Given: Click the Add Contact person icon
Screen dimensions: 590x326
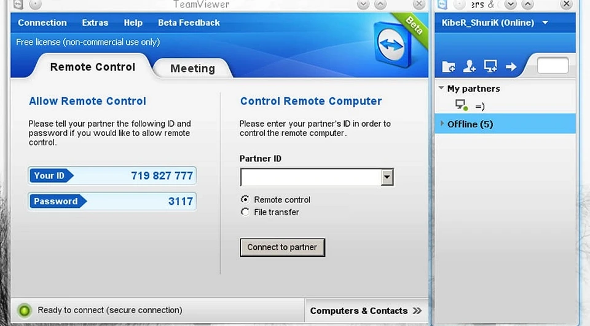Looking at the screenshot, I should (x=470, y=66).
